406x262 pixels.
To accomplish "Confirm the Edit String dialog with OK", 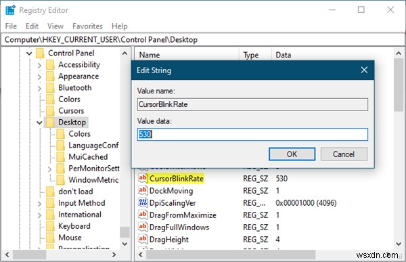I will 292,154.
